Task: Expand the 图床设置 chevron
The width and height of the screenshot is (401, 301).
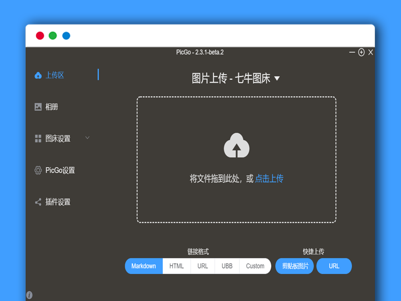Action: click(x=87, y=137)
